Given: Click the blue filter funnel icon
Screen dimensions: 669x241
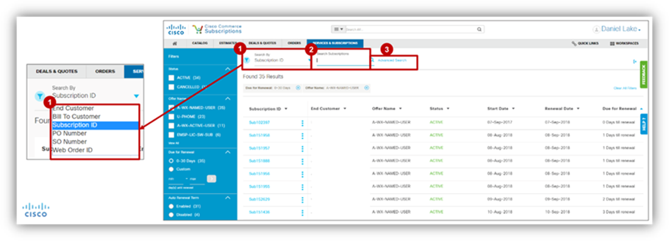Looking at the screenshot, I should [x=247, y=60].
